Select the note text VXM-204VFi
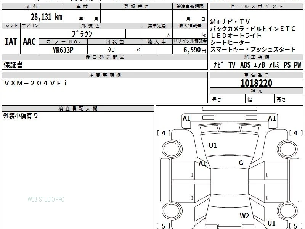The width and height of the screenshot is (305, 229). pyautogui.click(x=35, y=83)
